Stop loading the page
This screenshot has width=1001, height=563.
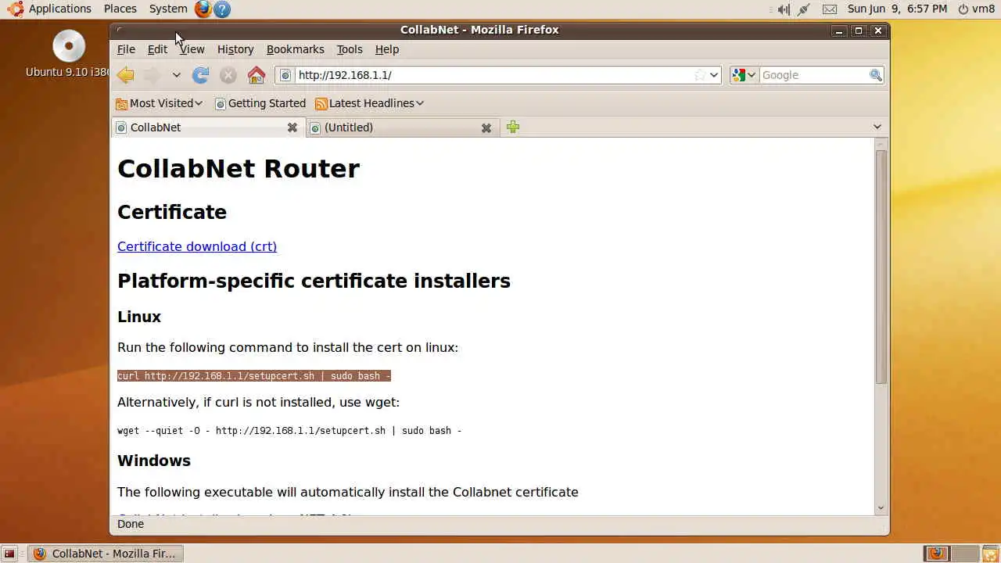coord(228,75)
